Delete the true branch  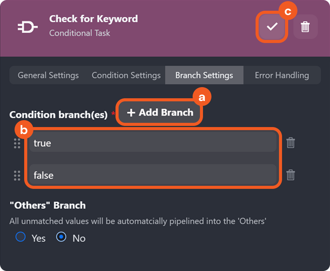[290, 143]
